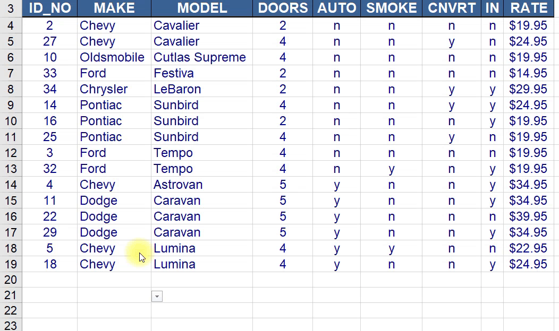Select ID cell 10

click(50, 57)
